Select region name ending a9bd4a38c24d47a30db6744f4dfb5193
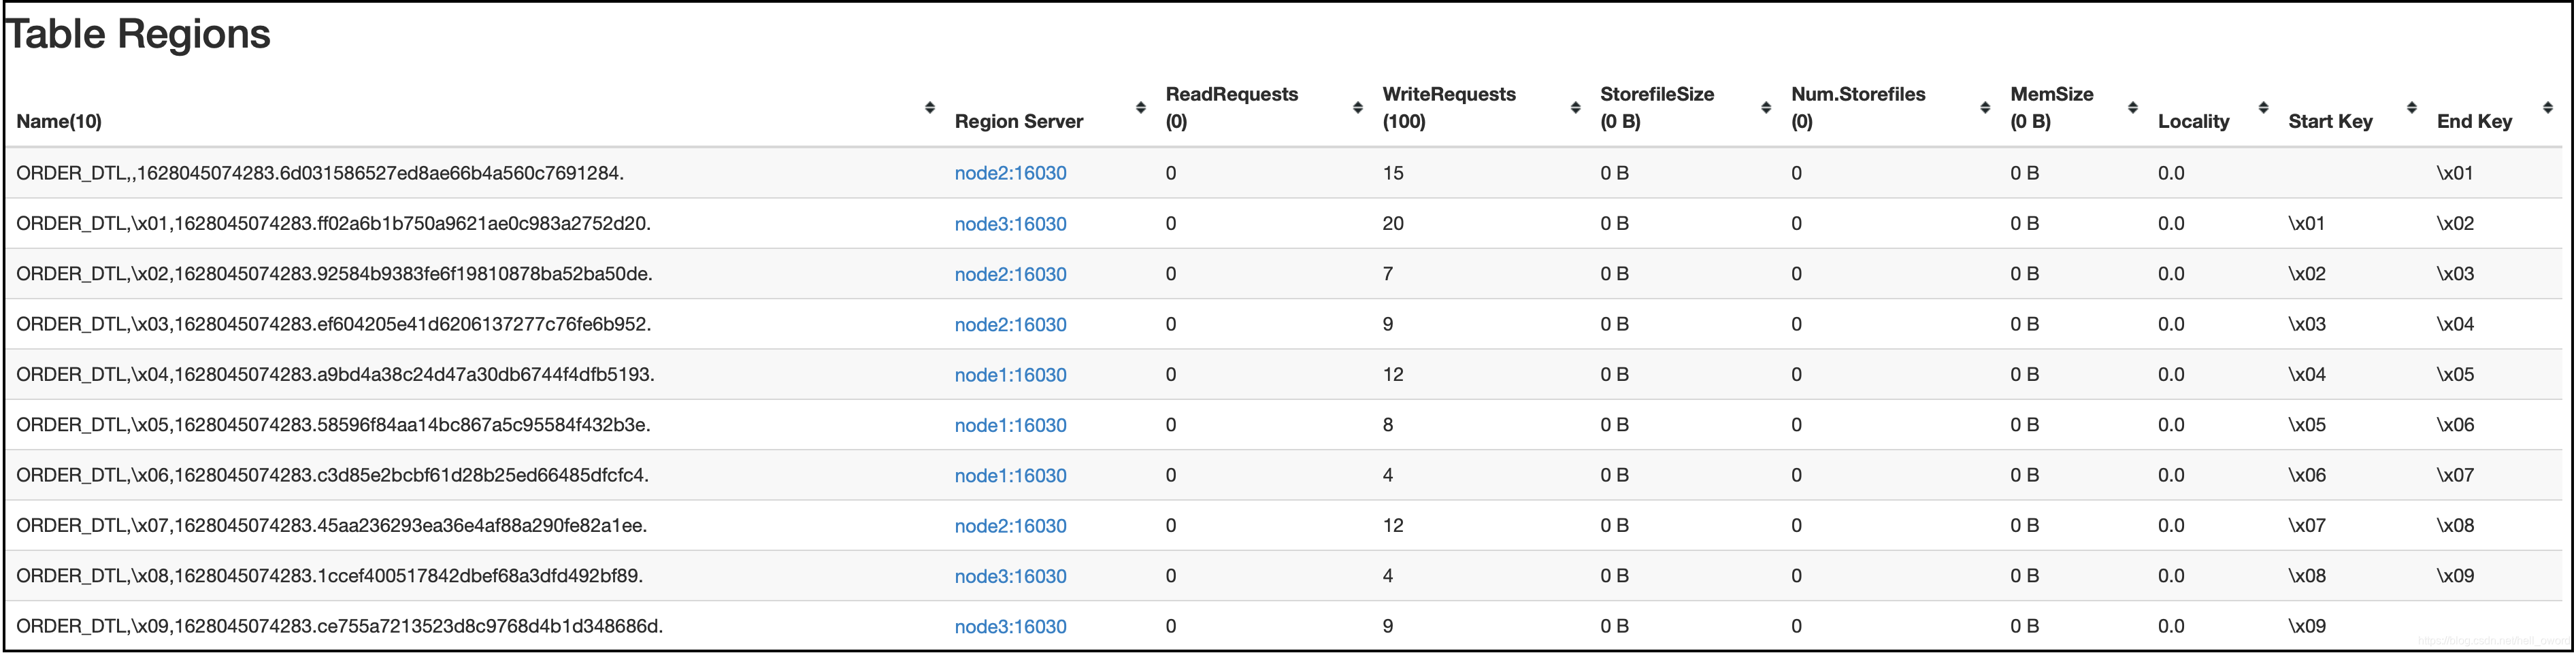Viewport: 2576px width, 653px height. tap(335, 374)
